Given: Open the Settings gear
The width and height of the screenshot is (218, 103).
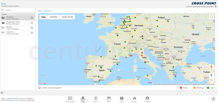Looking at the screenshot, I should coord(147,98).
